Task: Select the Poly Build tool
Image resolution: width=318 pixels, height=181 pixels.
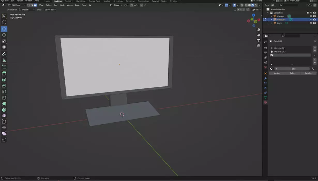Action: (x=4, y=104)
